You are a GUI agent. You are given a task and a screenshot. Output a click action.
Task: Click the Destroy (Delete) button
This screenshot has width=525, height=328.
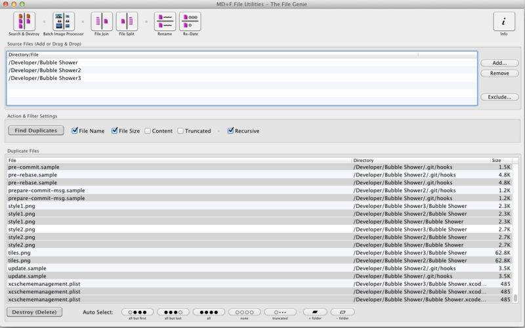[x=35, y=312]
